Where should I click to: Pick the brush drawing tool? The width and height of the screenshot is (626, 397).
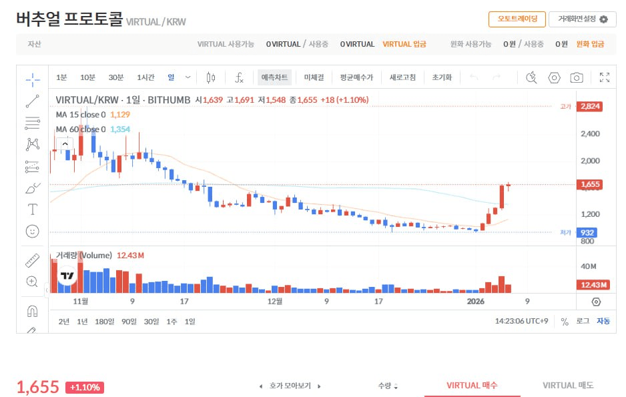[32, 188]
